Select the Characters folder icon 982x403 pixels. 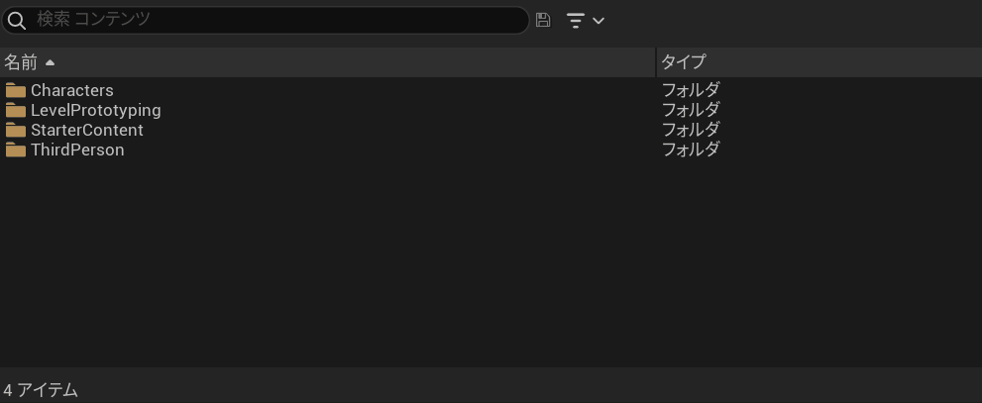point(16,91)
